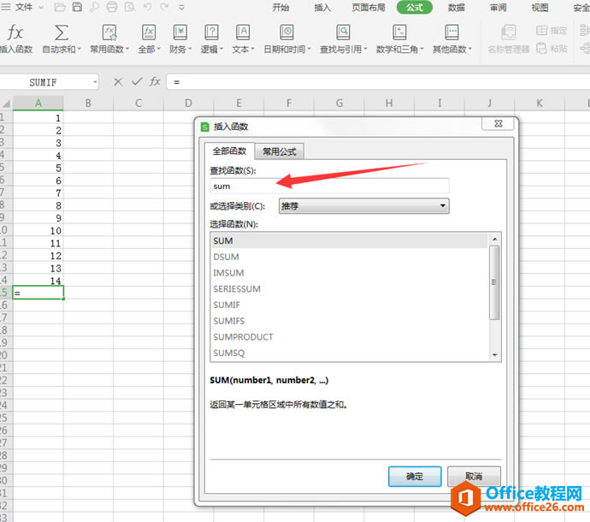Confirm the formula with the checkmark icon
The width and height of the screenshot is (590, 522).
137,82
